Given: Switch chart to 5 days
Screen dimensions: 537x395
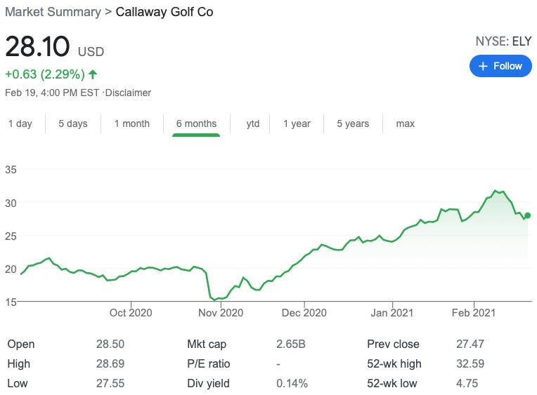Looking at the screenshot, I should click(x=73, y=123).
